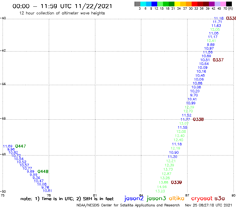Click the green wave height value 12.08
This screenshot has height=208, width=236.
click(x=181, y=132)
